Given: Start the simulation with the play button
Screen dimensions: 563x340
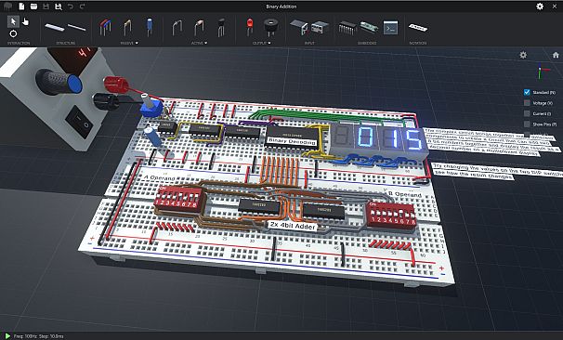Looking at the screenshot, I should pos(7,336).
